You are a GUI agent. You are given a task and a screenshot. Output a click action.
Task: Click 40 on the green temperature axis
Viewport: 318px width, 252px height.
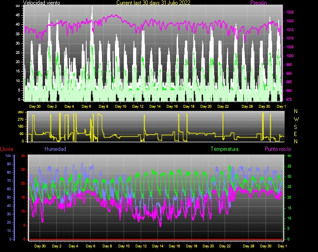coord(289,156)
